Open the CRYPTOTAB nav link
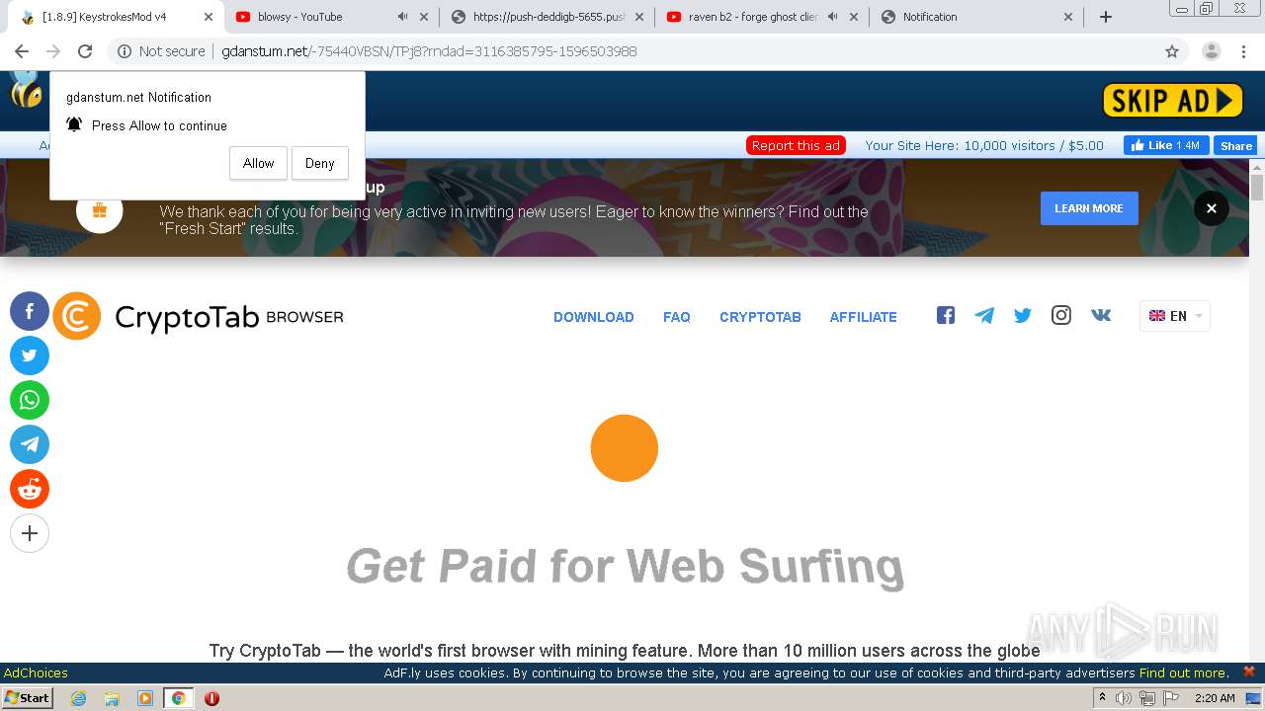Image resolution: width=1265 pixels, height=711 pixels. (760, 317)
